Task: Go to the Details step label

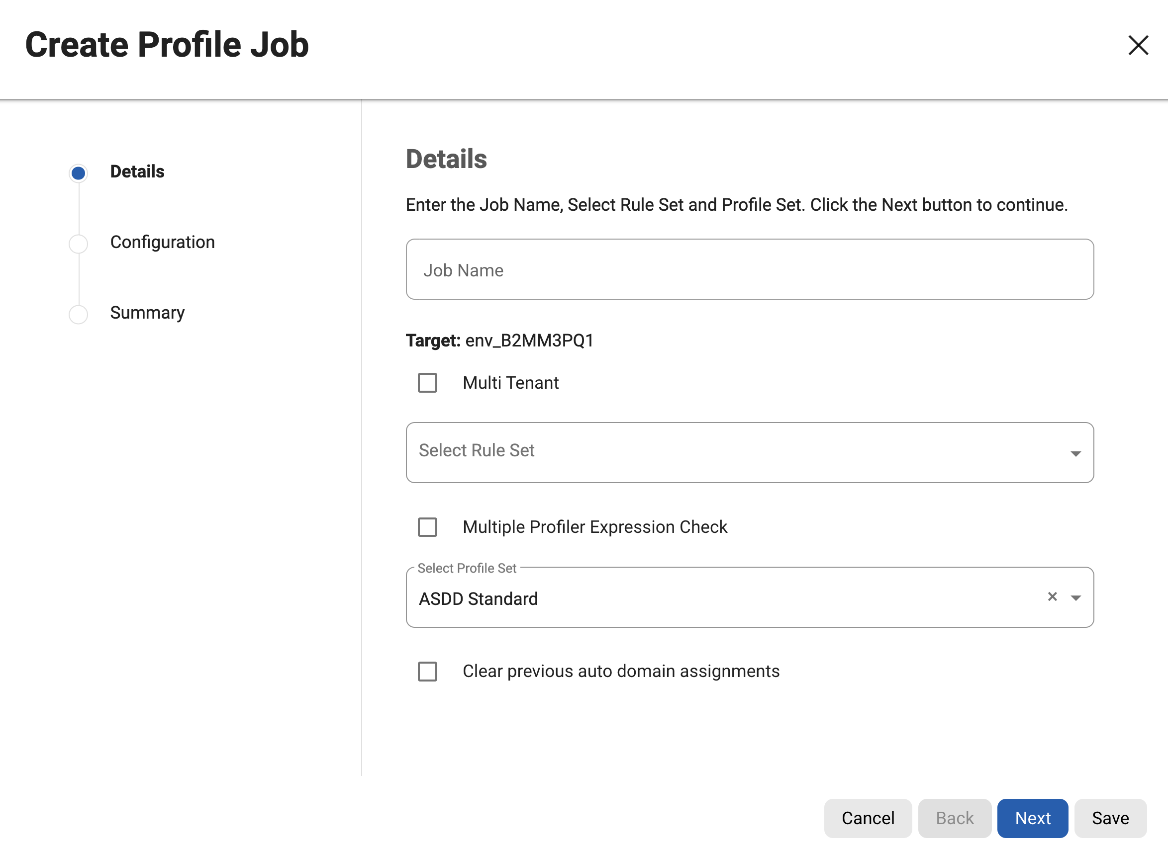Action: [x=137, y=172]
